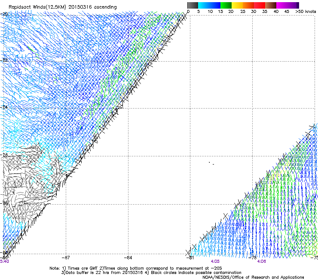
Task: Click the '-81' longitude axis label
Action: 190,258
